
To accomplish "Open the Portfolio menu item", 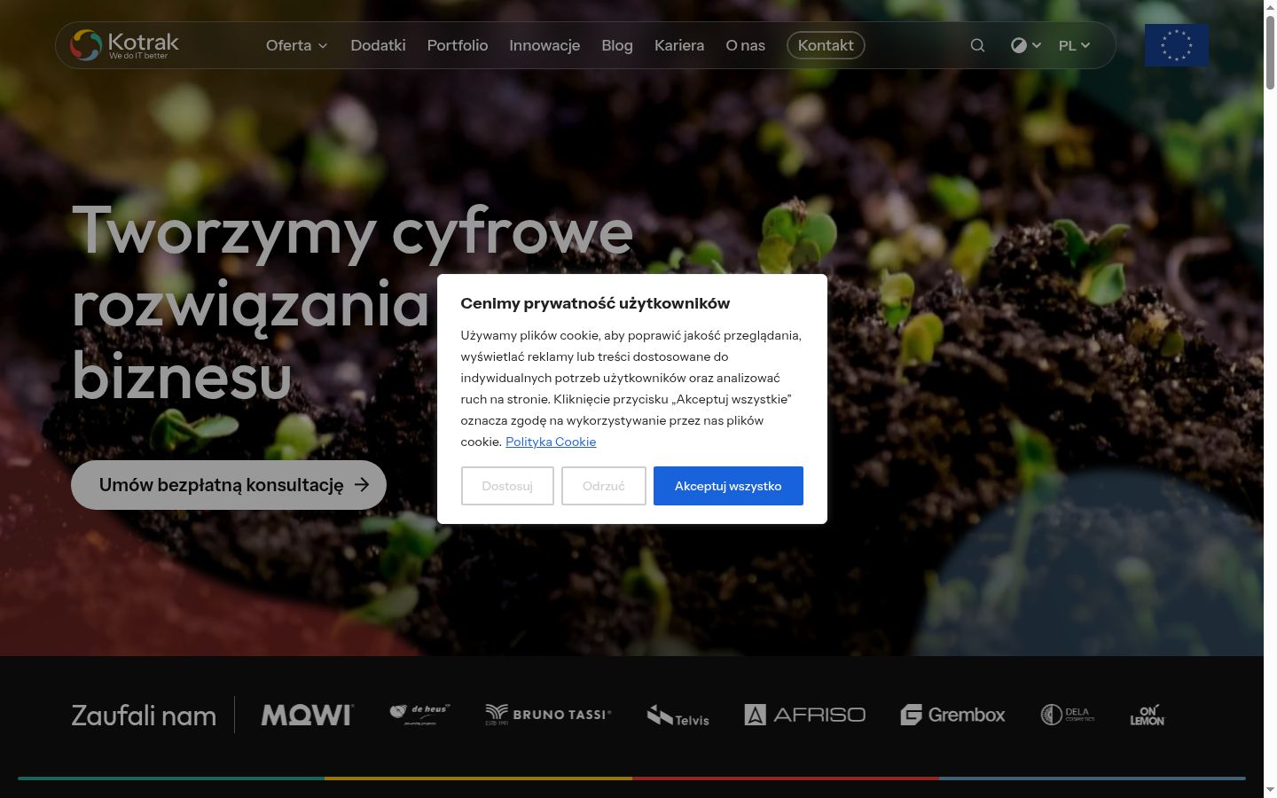I will click(x=458, y=45).
